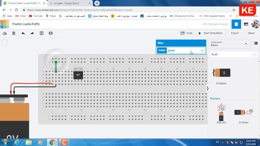Click the taskbar clock
The width and height of the screenshot is (260, 146).
[x=251, y=142]
